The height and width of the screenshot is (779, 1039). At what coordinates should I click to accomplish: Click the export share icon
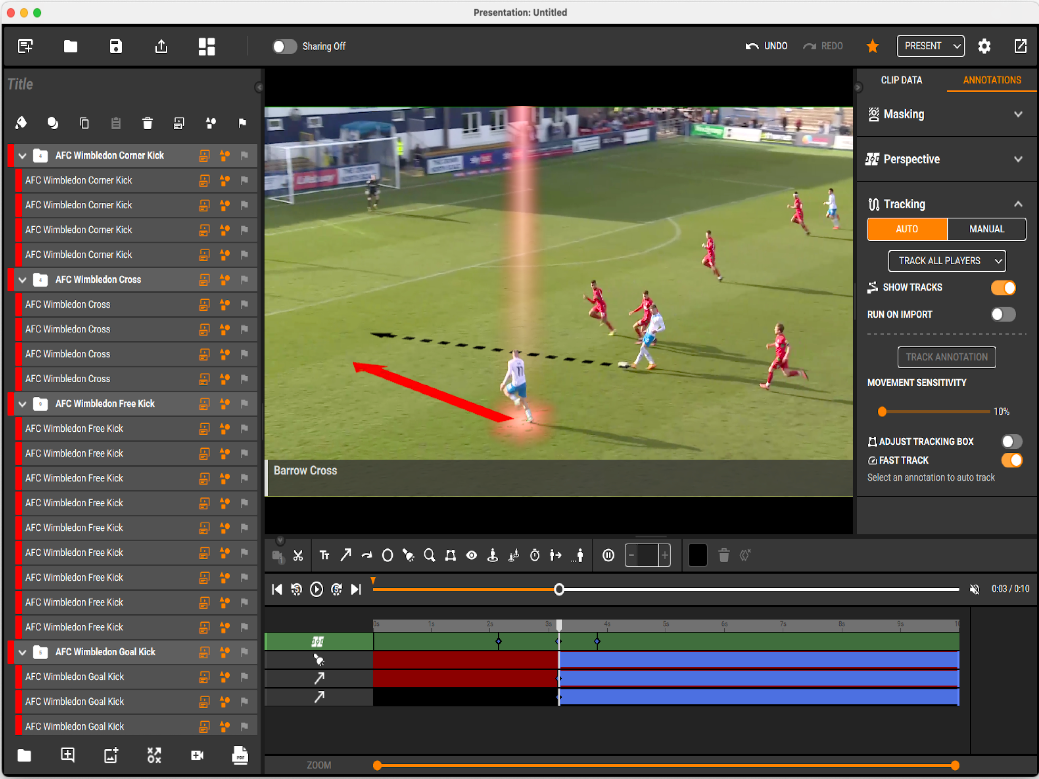pos(161,46)
